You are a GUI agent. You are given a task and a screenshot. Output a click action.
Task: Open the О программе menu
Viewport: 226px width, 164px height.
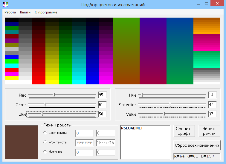(46, 12)
